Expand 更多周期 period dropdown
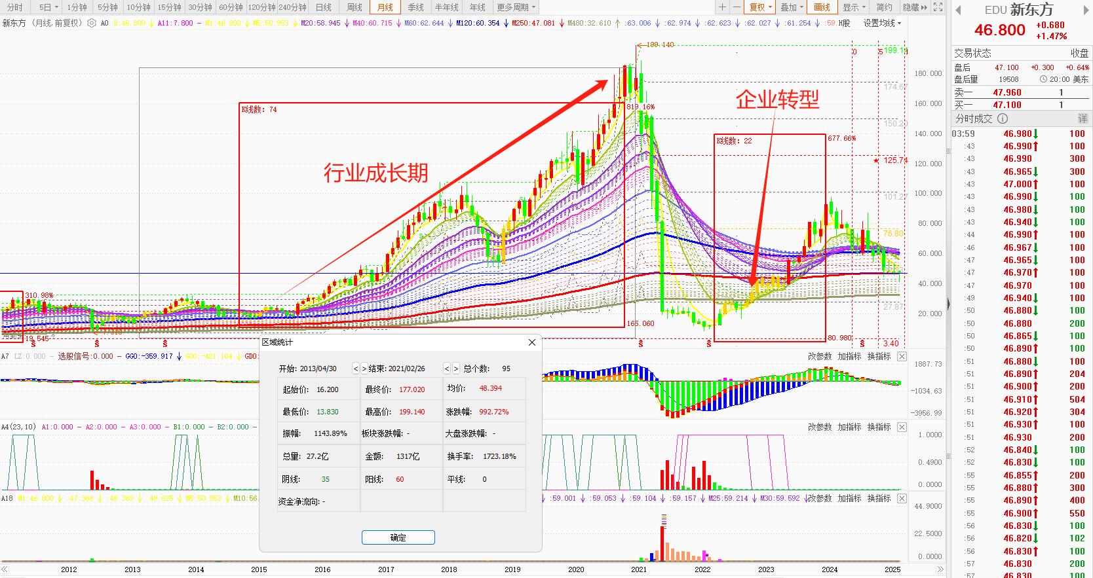 point(516,7)
